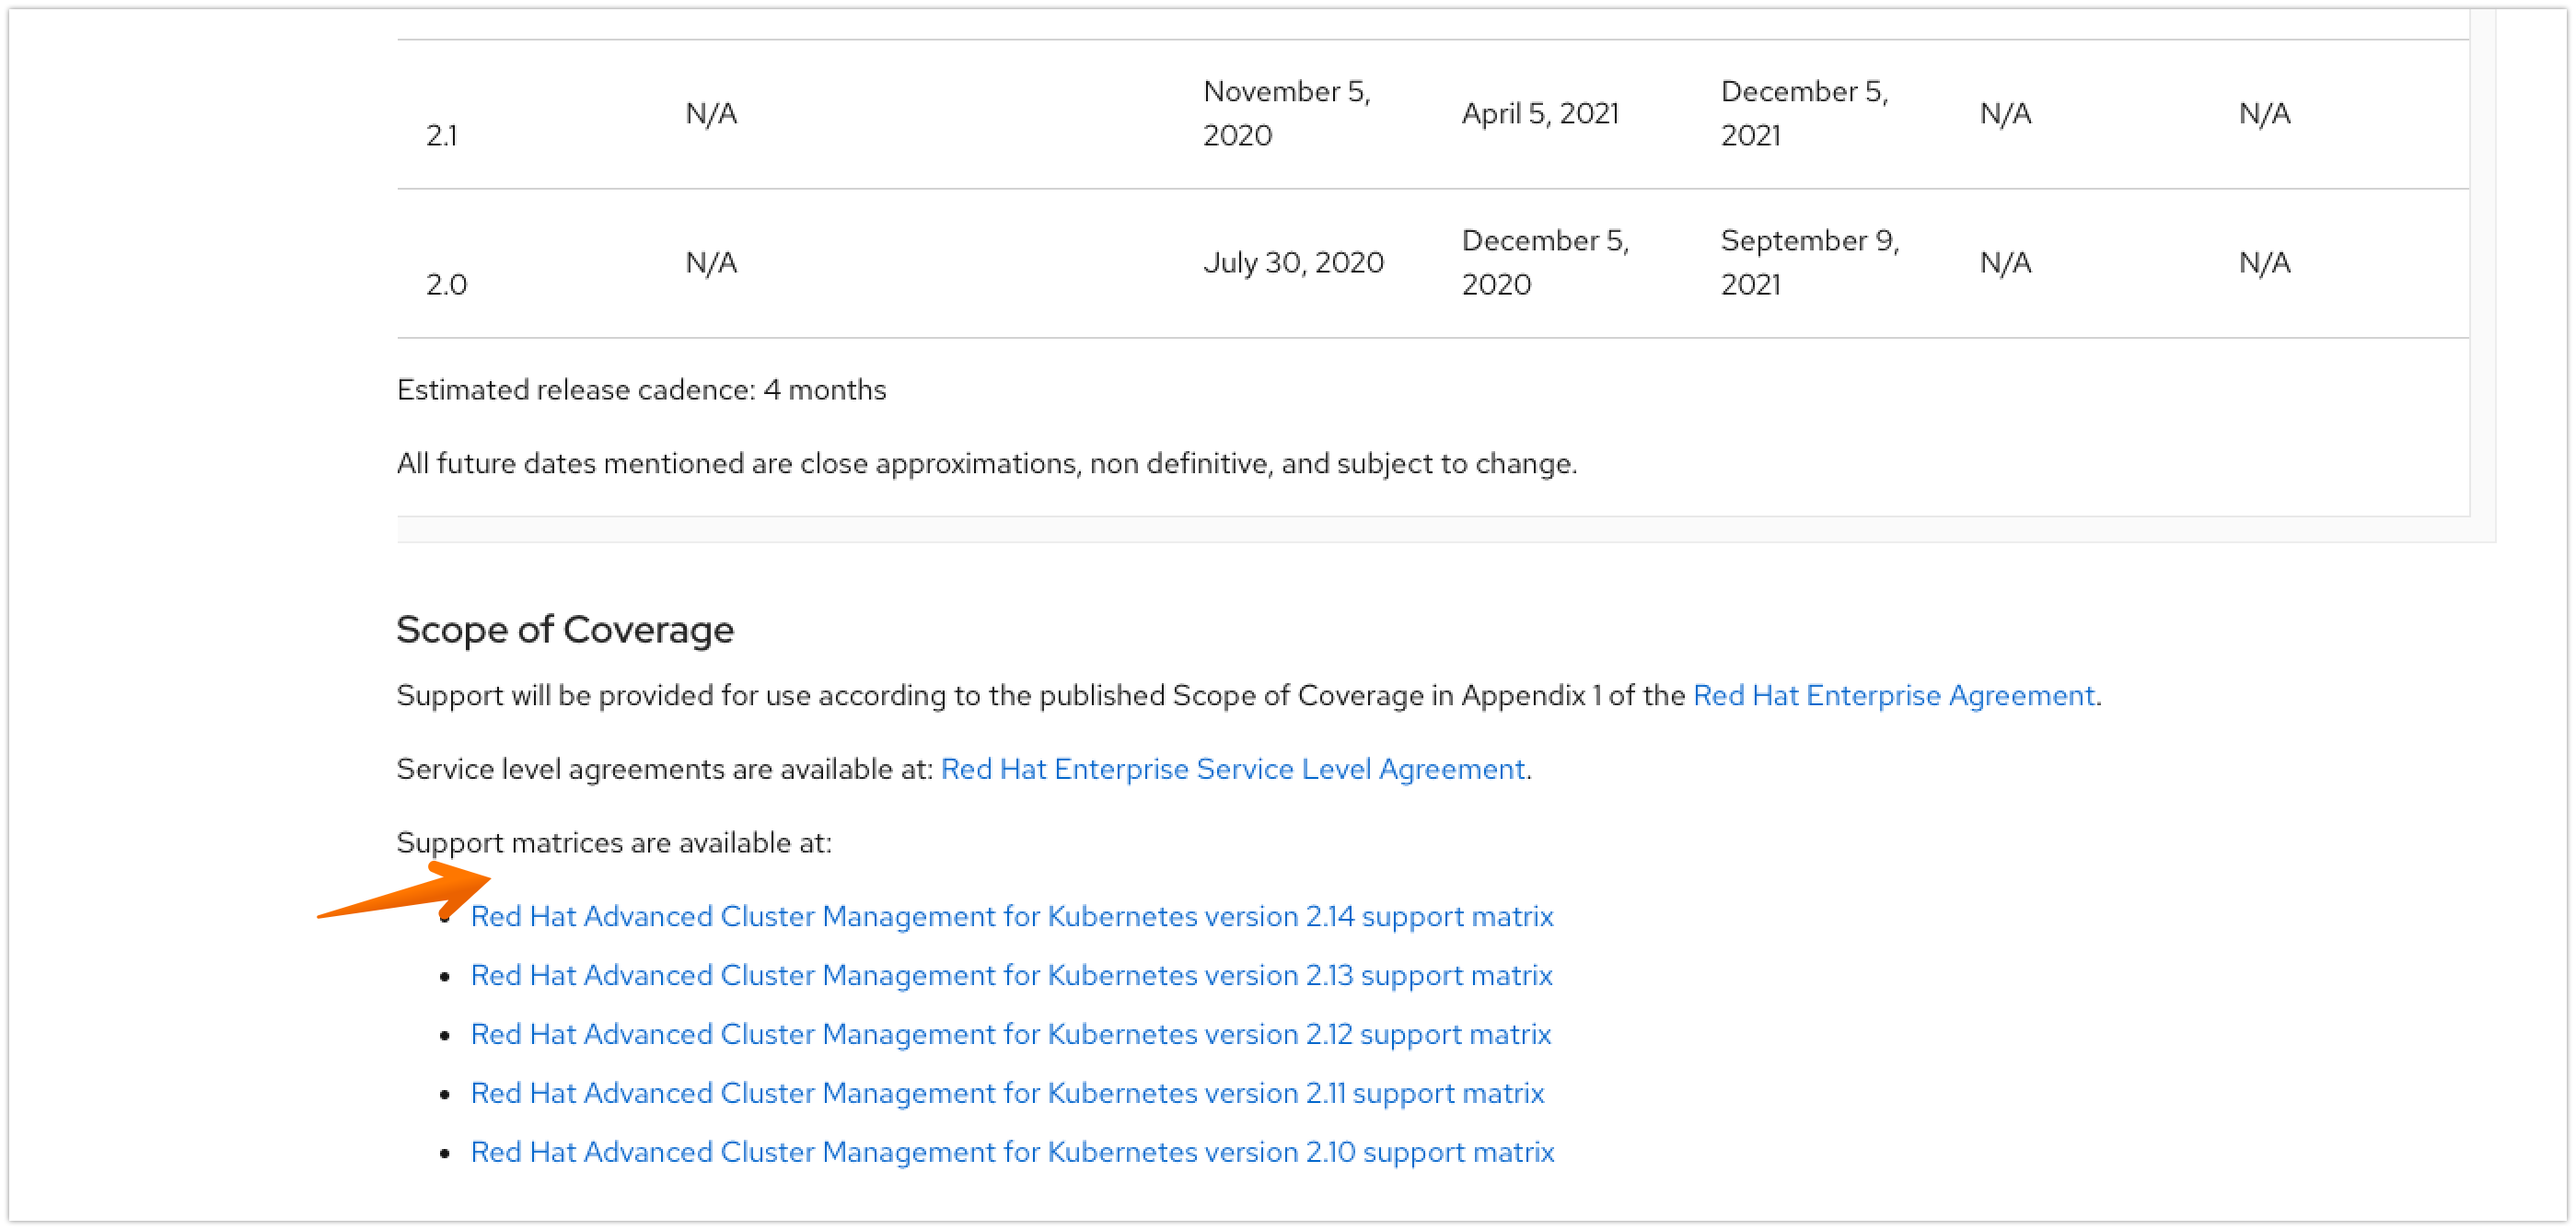Click the Support matrices are available at text

pos(613,843)
